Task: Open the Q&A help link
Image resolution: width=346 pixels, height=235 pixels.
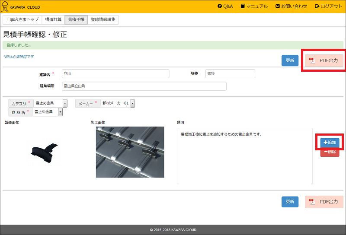Action: point(225,6)
